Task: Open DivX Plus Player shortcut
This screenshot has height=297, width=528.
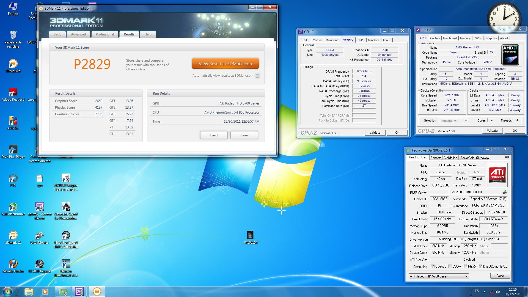Action: click(13, 152)
